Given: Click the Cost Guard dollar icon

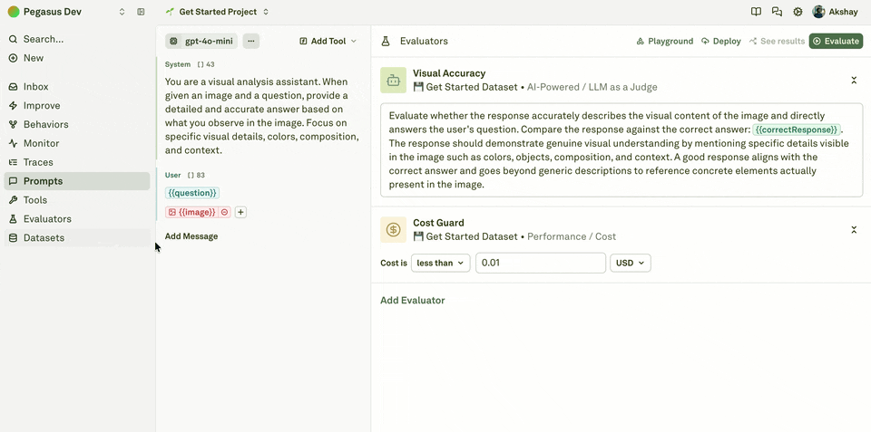Looking at the screenshot, I should coord(393,230).
